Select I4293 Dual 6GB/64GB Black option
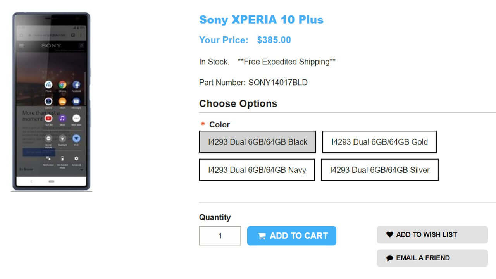Screen dimensions: 496x279 (x=257, y=142)
